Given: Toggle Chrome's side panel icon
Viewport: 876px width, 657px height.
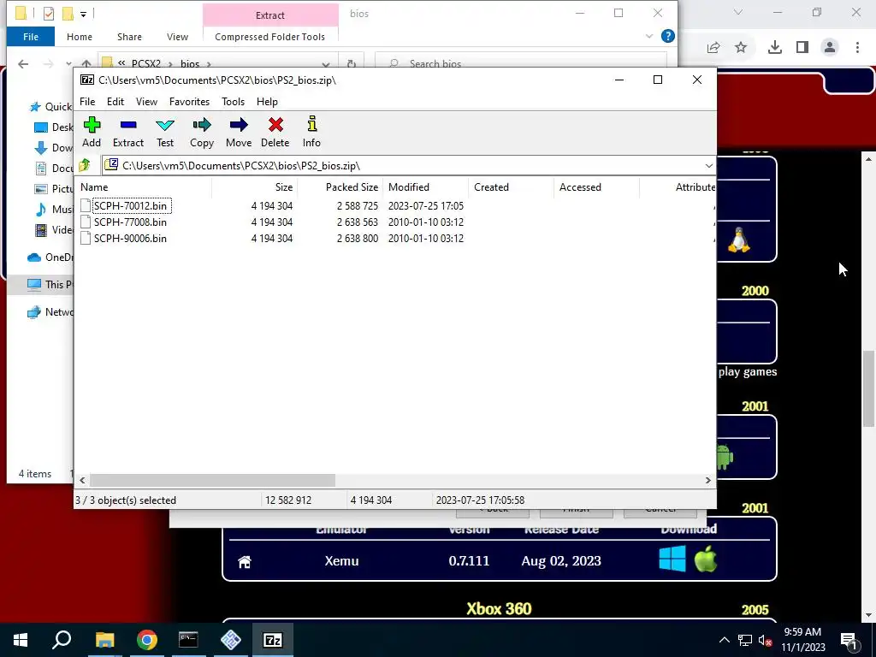Looking at the screenshot, I should click(802, 48).
